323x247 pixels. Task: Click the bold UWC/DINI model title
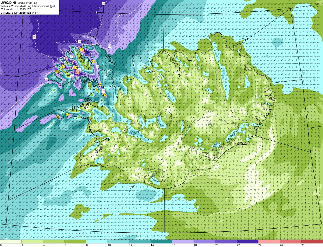pos(8,3)
